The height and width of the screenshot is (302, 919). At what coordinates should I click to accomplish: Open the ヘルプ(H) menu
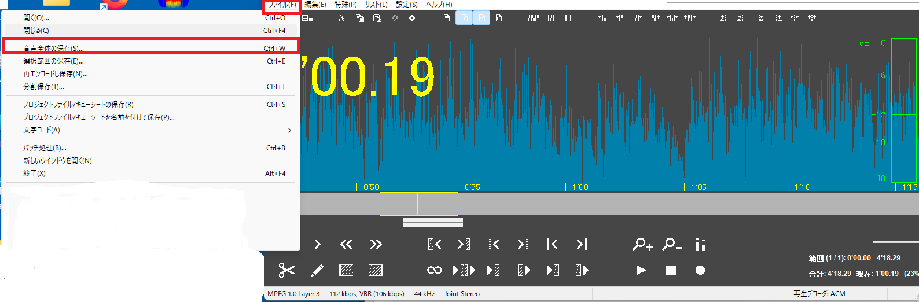coord(439,5)
